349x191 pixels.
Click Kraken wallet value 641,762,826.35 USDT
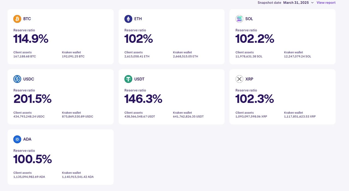[188, 117]
